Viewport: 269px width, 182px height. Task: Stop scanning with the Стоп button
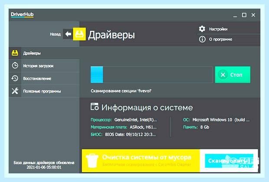point(233,75)
